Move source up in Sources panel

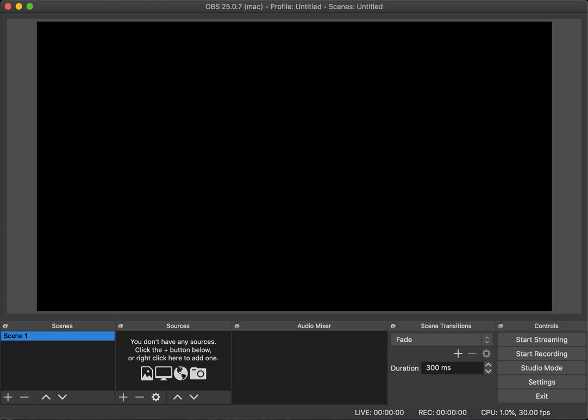click(177, 397)
